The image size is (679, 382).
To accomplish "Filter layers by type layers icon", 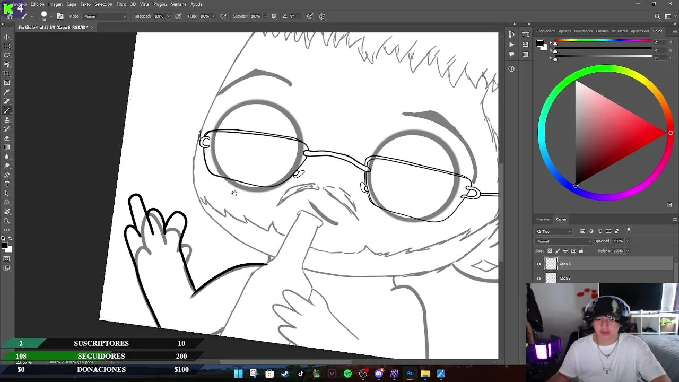I will (x=600, y=231).
